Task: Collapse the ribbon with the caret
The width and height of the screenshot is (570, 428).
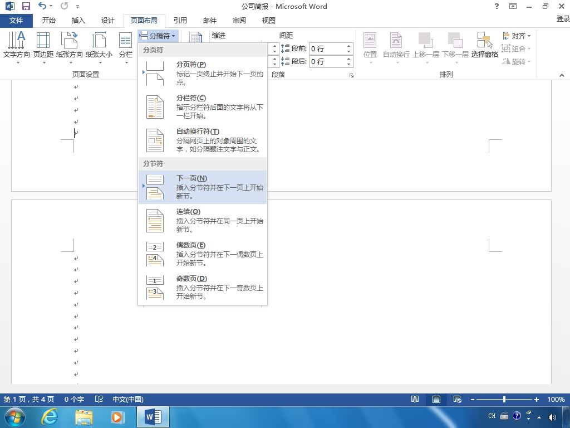Action: coord(562,75)
